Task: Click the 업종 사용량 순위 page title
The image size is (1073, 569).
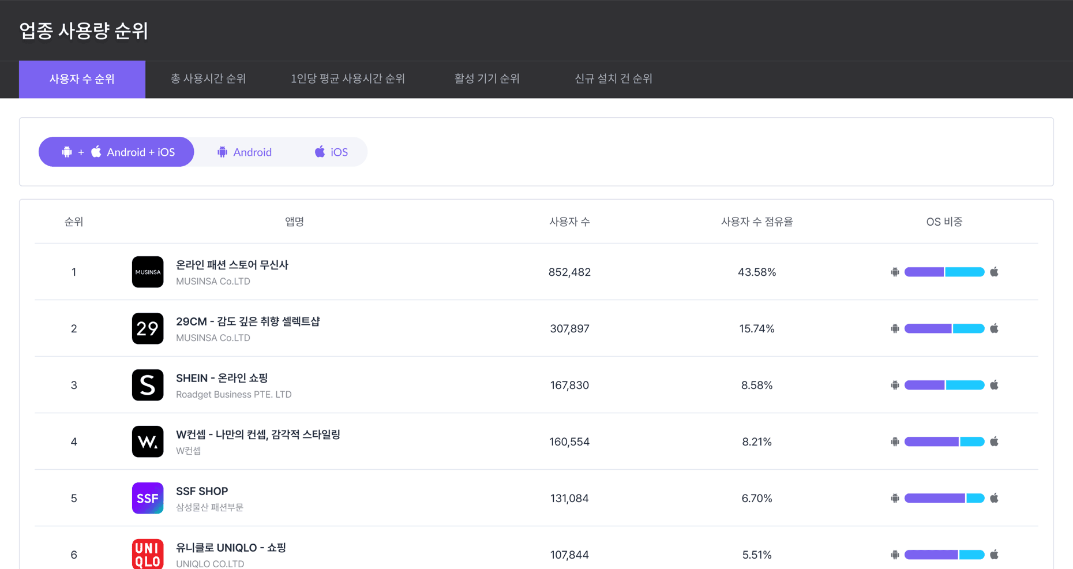Action: [84, 31]
